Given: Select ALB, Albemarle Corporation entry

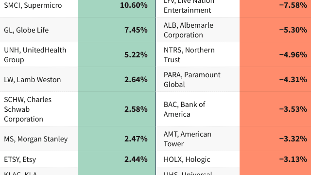Looking at the screenshot, I should click(x=189, y=30).
